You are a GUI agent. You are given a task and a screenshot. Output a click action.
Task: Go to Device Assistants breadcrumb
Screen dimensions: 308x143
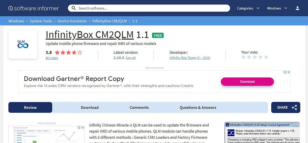(x=72, y=21)
